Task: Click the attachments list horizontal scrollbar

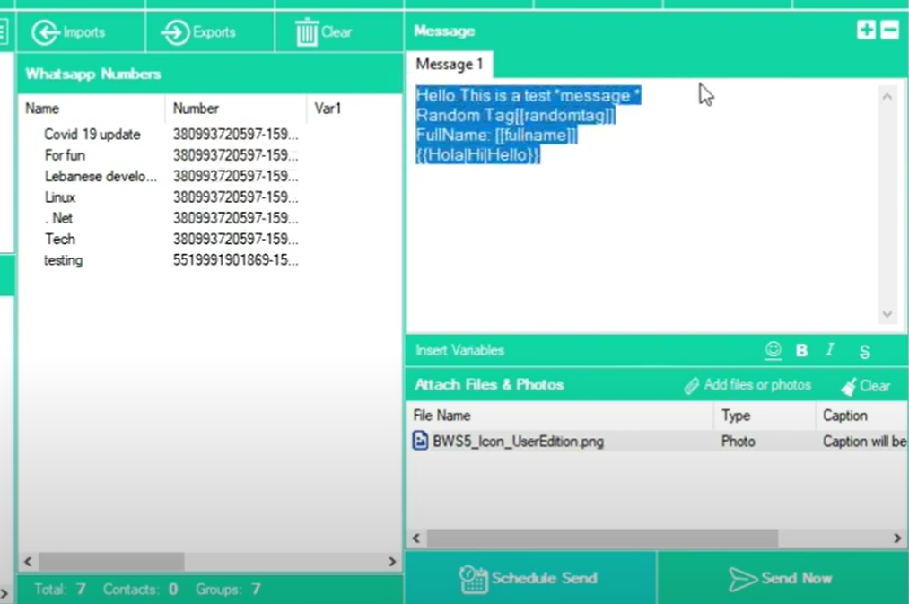Action: [x=601, y=538]
